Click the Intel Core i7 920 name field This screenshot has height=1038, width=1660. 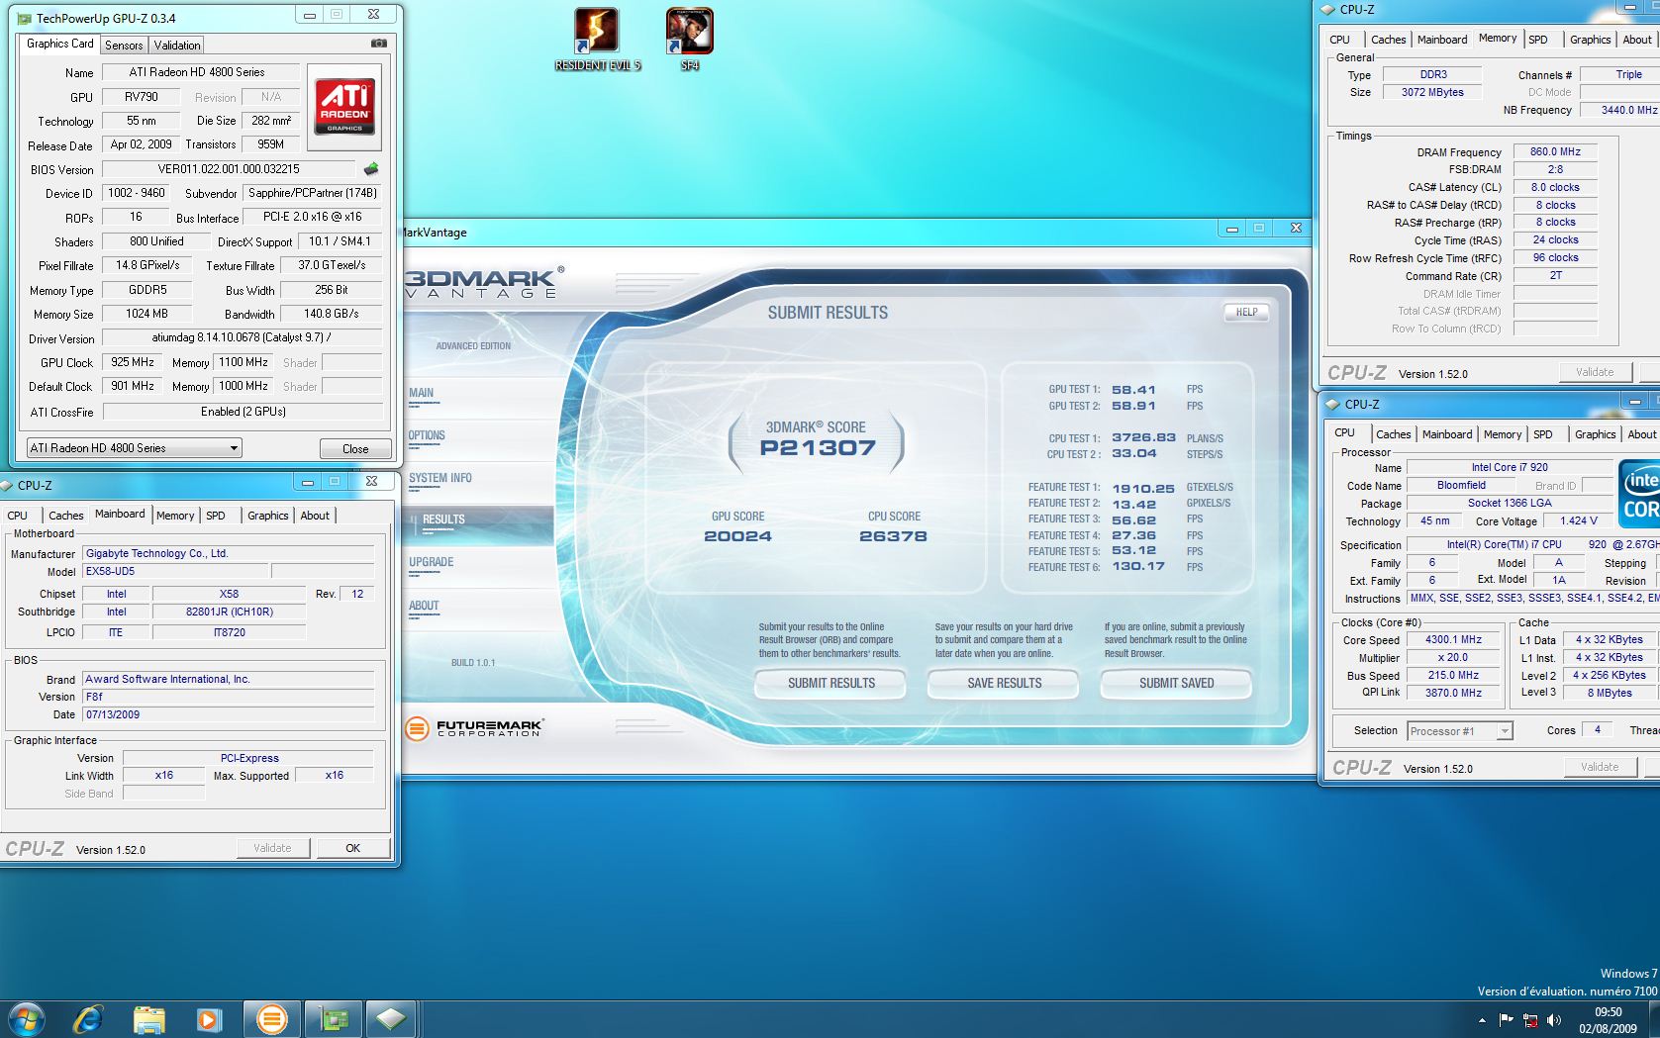1510,468
